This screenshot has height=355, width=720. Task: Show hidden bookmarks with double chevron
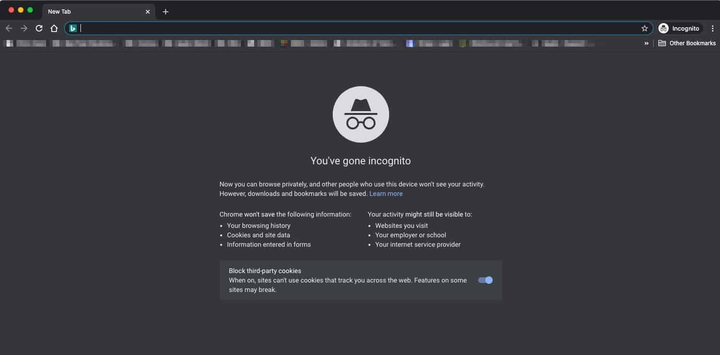point(646,43)
